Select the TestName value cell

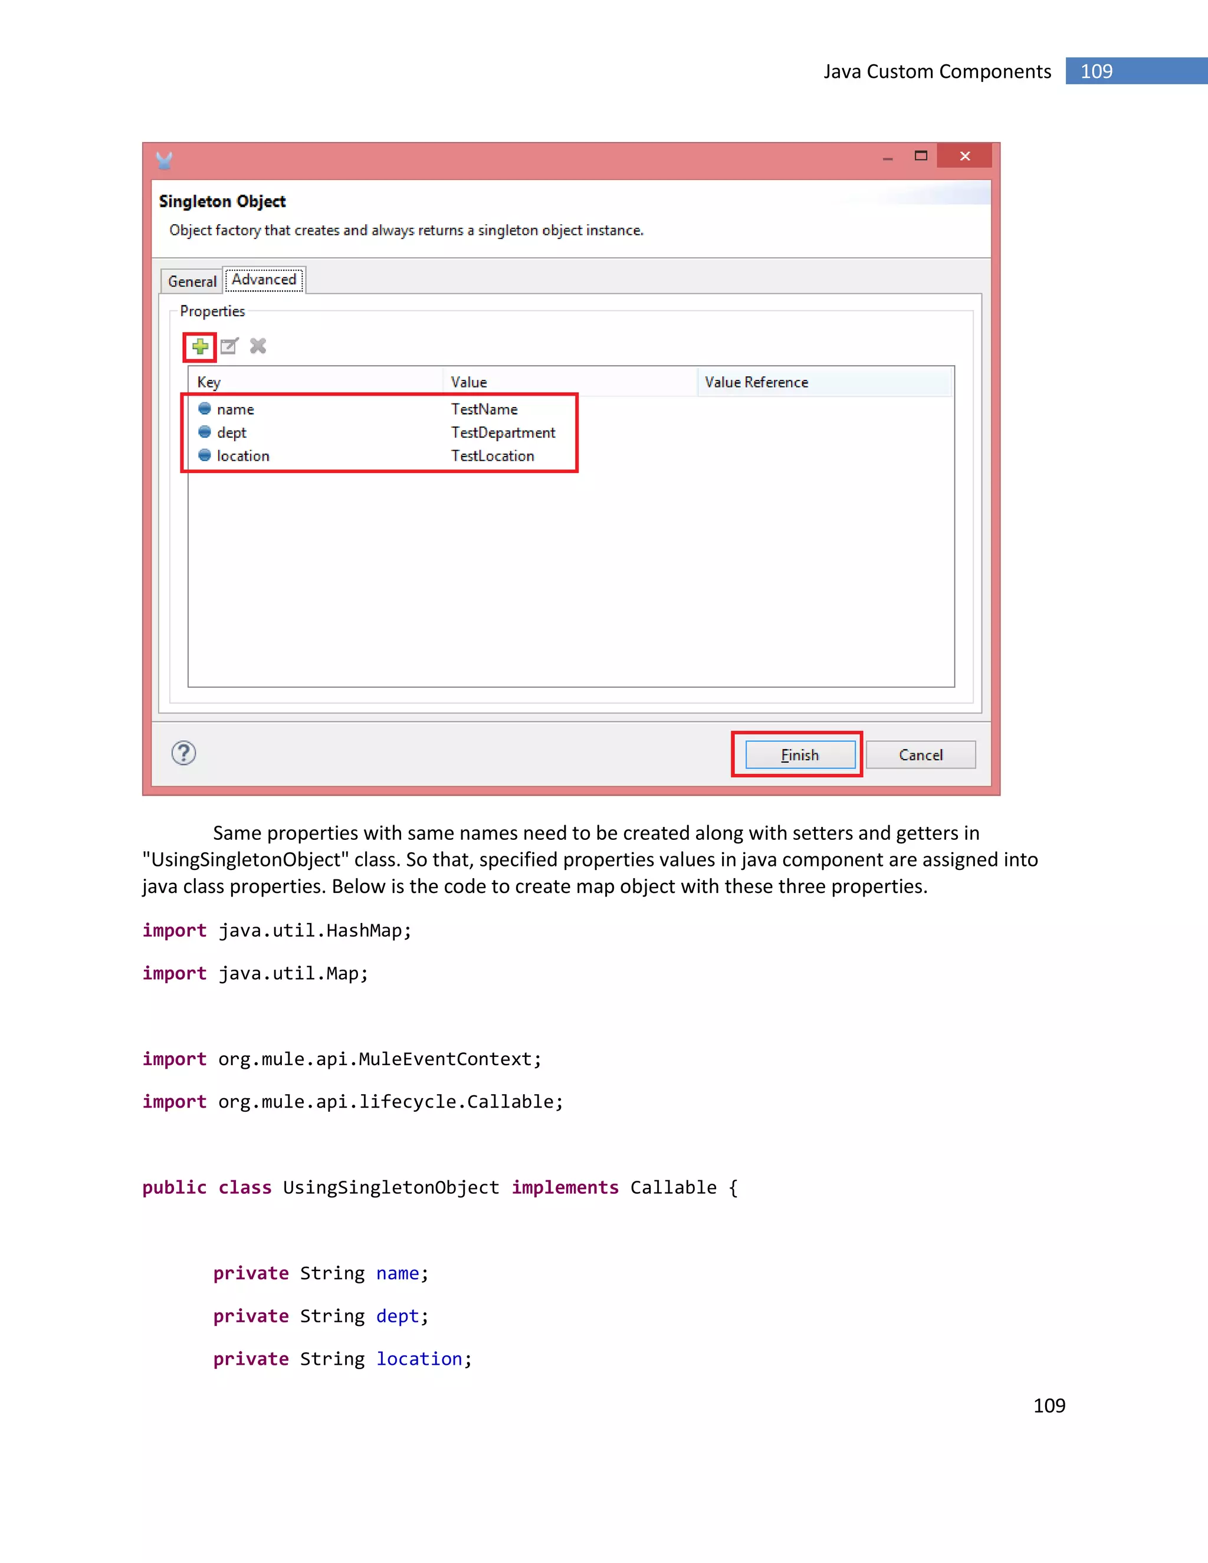click(484, 409)
